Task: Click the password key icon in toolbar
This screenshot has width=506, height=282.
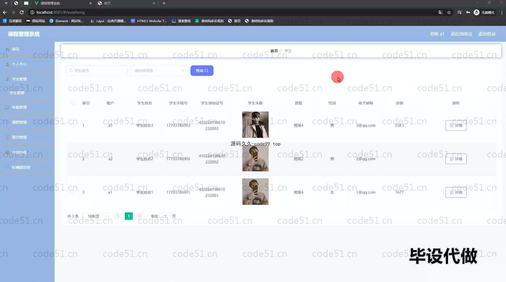Action: [x=468, y=12]
